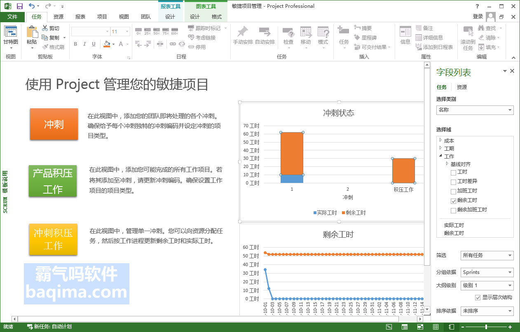Image resolution: width=520 pixels, height=332 pixels.
Task: Toggle Underline formatting icon
Action: tap(94, 44)
